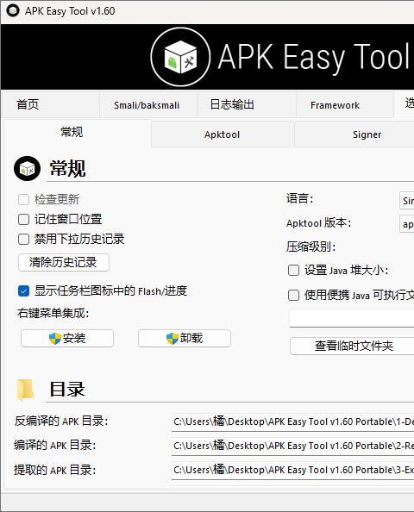The height and width of the screenshot is (512, 414).
Task: Switch to the 首页 tab
Action: click(x=50, y=105)
